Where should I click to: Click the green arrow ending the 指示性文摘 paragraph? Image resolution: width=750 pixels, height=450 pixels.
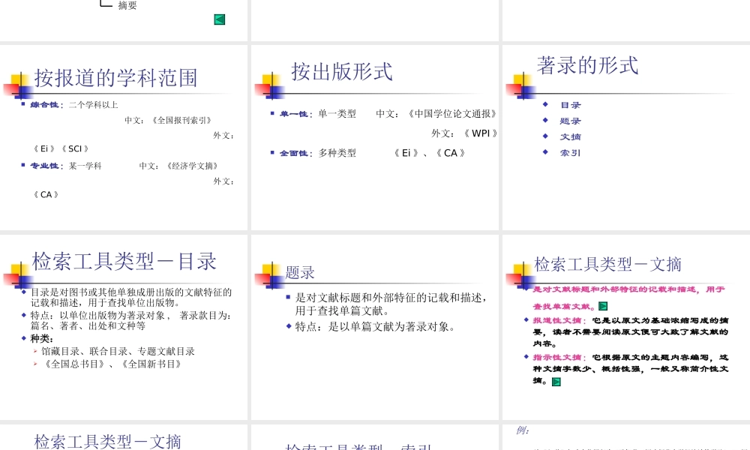coord(555,381)
